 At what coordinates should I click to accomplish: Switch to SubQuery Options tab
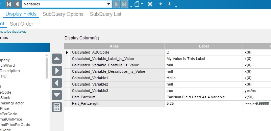[x=63, y=14]
